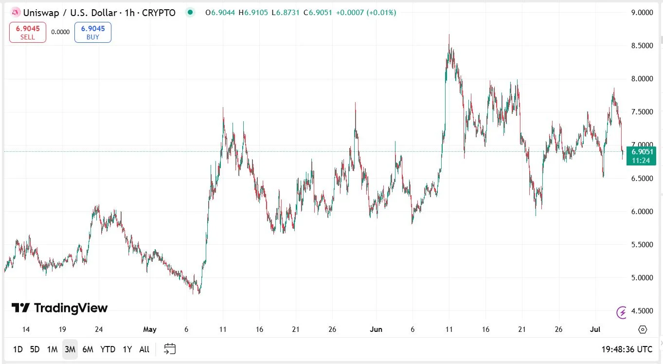Click the green market status dot
The width and height of the screenshot is (663, 364).
point(190,13)
